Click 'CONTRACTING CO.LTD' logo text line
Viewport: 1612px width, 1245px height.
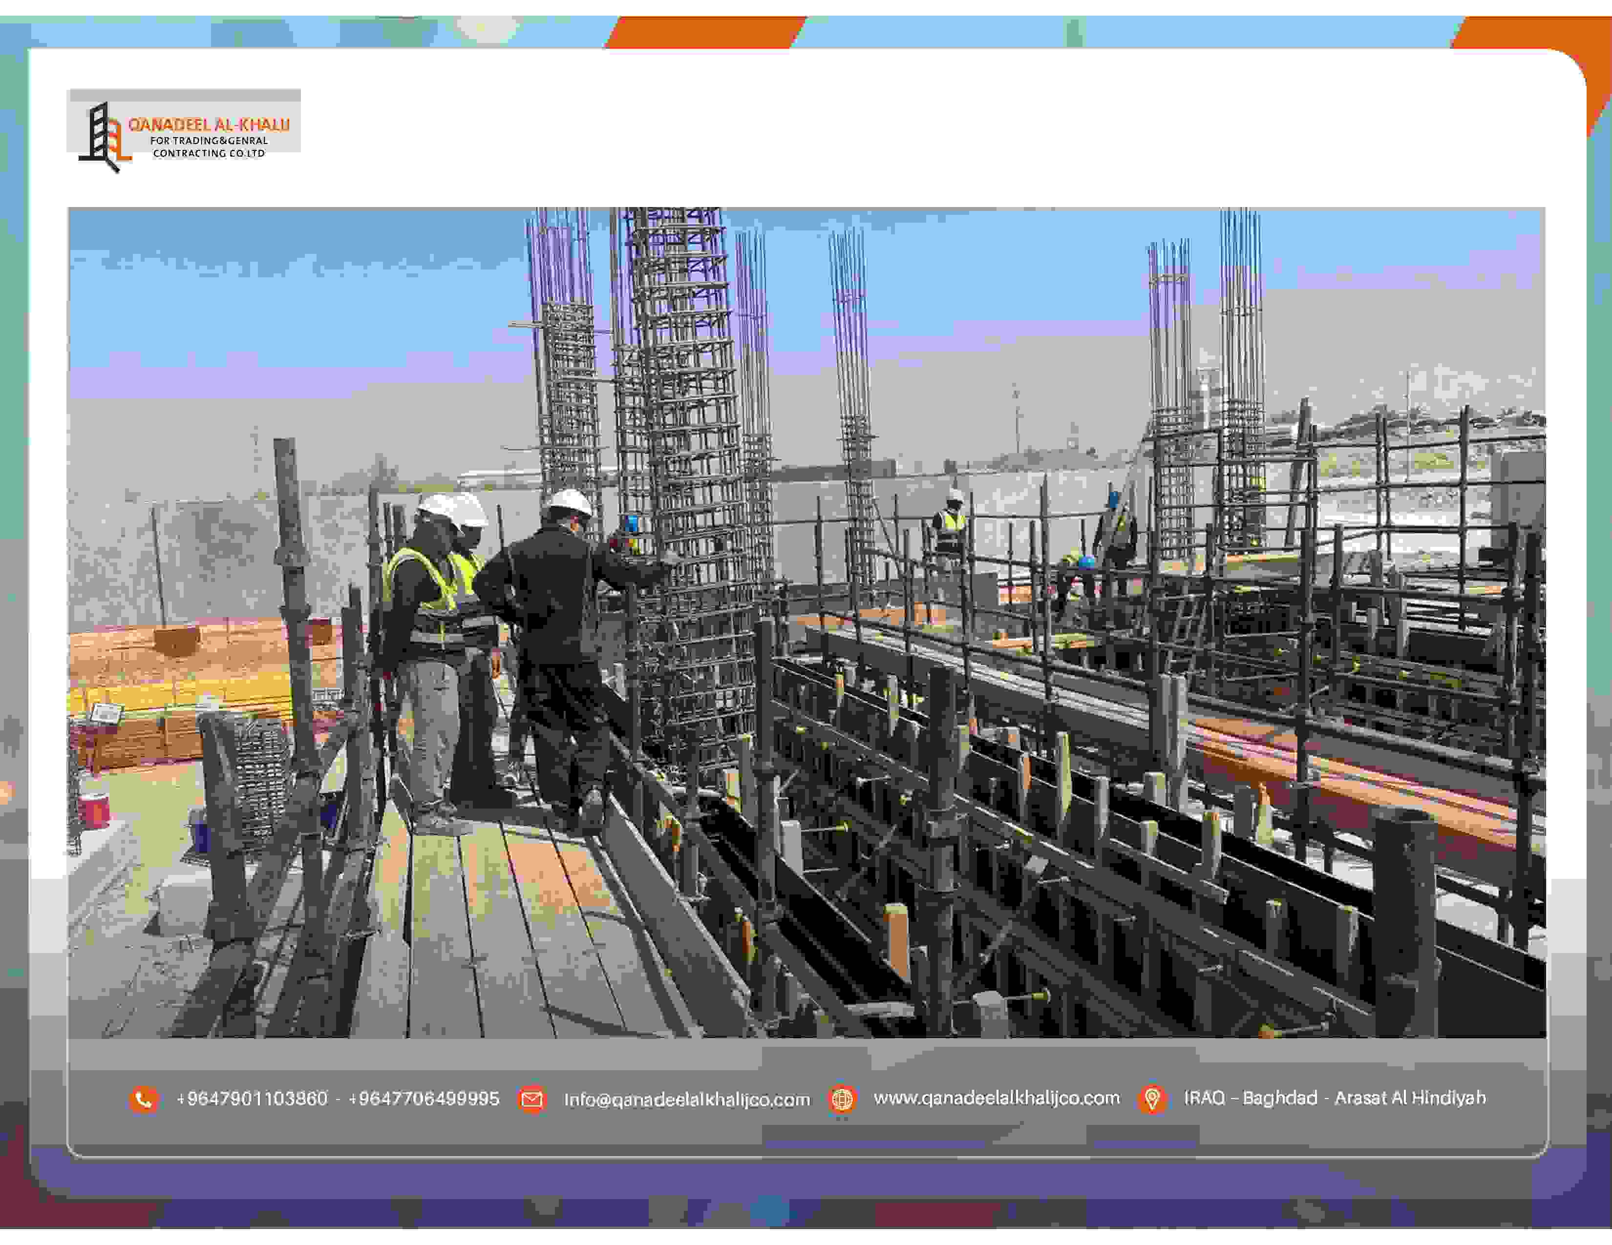pyautogui.click(x=209, y=153)
